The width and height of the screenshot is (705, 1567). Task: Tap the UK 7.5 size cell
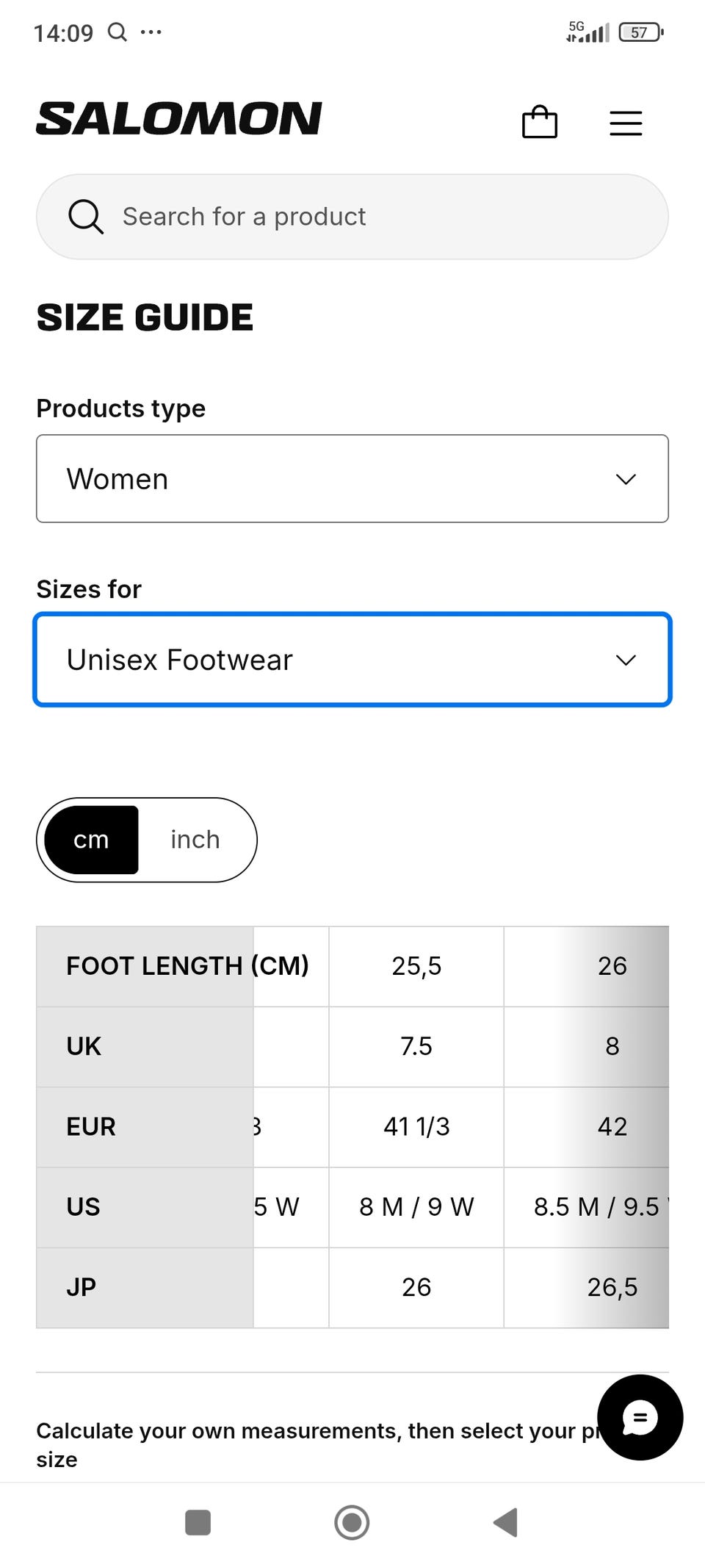(416, 1046)
